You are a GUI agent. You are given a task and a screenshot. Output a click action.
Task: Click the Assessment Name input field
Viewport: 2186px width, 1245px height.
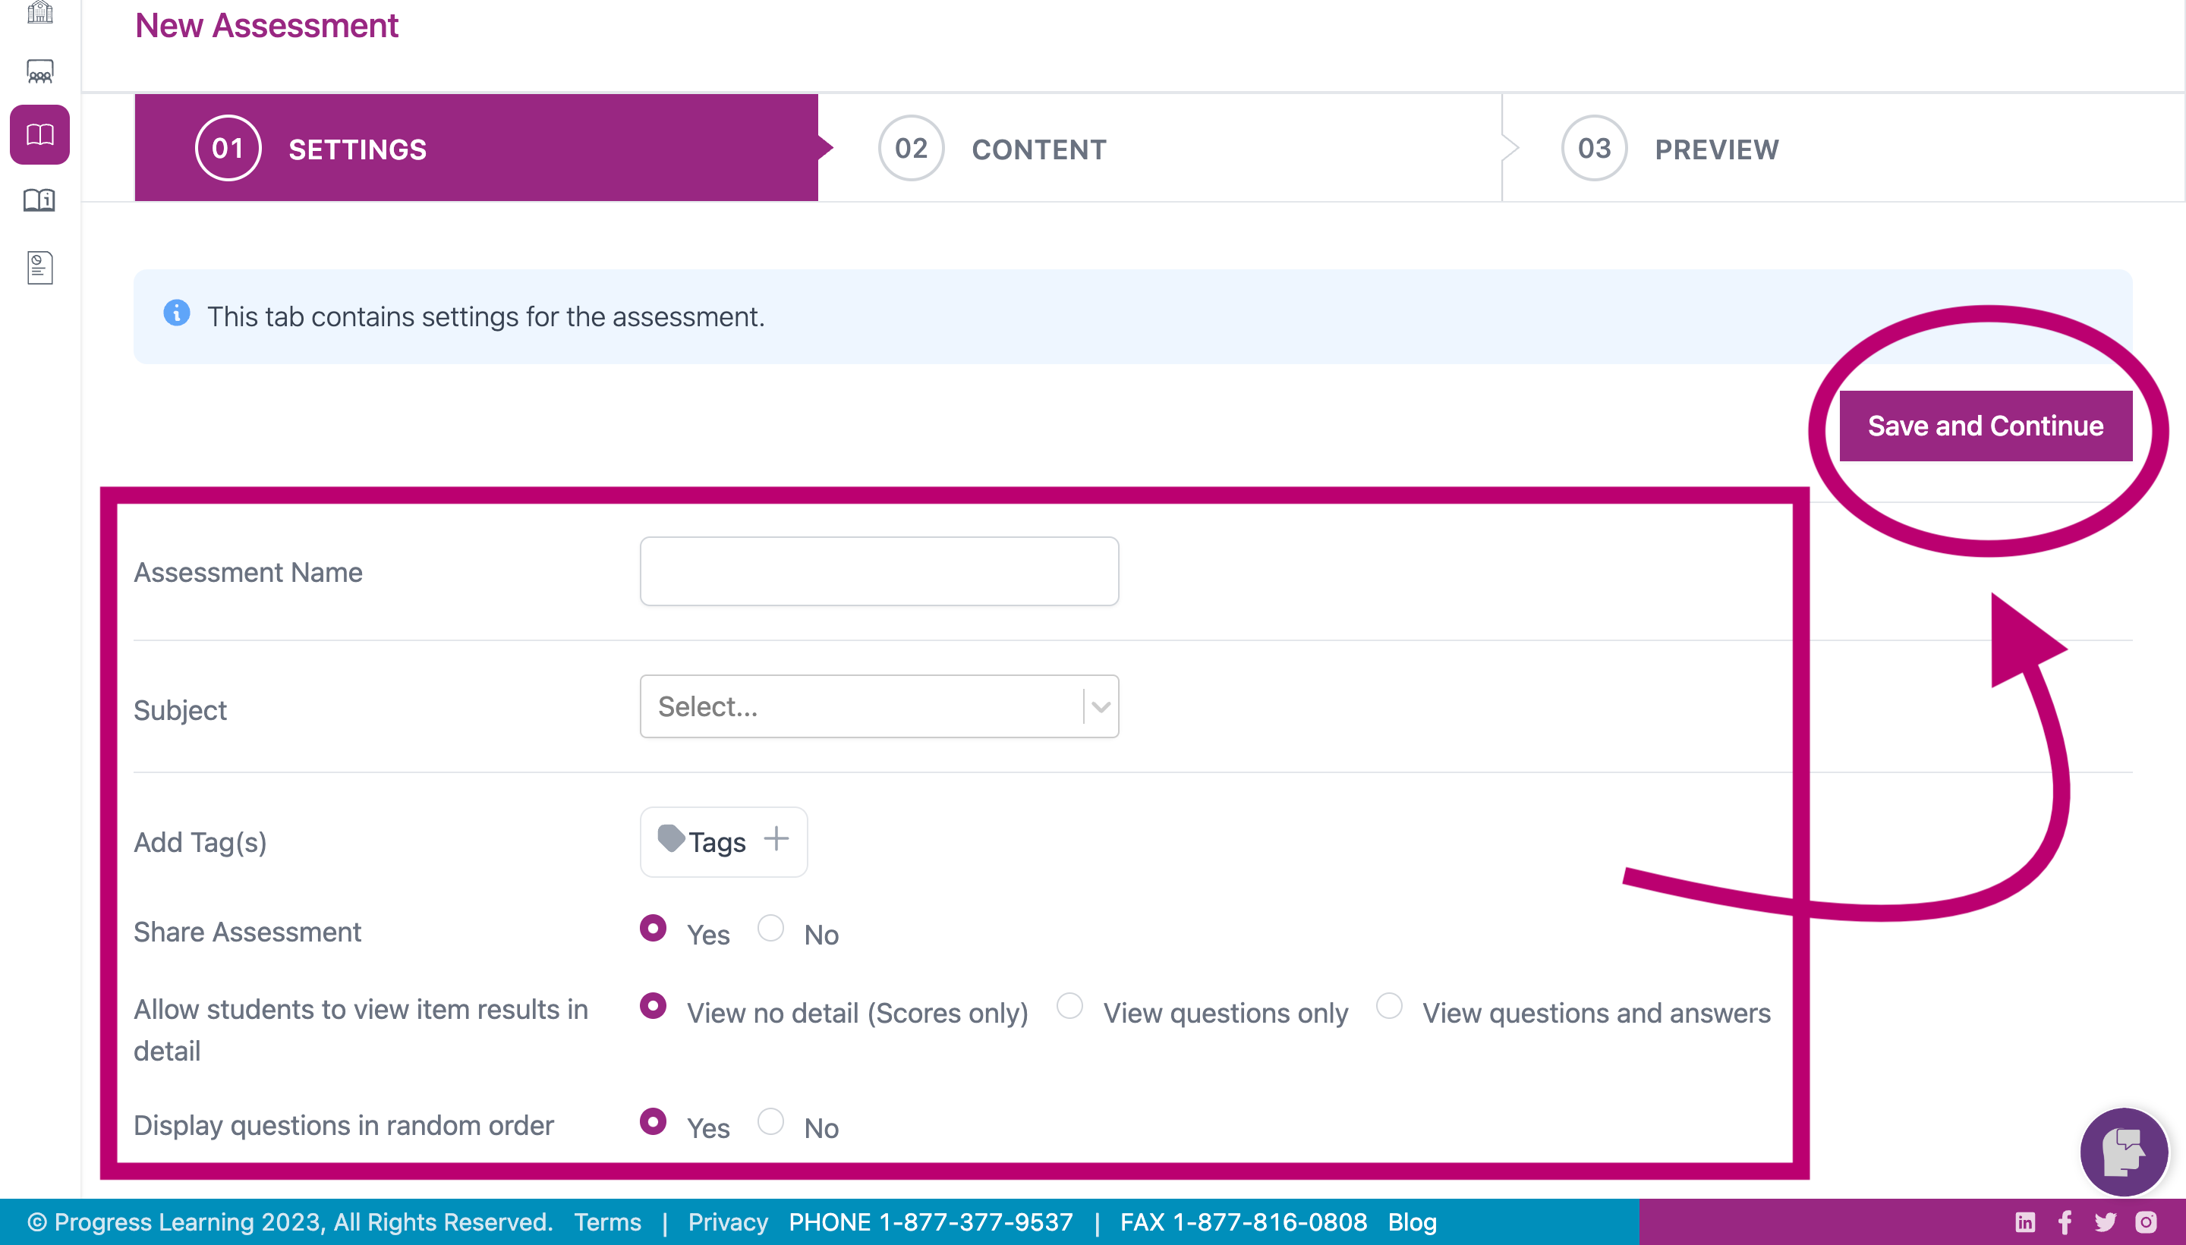[x=879, y=571]
